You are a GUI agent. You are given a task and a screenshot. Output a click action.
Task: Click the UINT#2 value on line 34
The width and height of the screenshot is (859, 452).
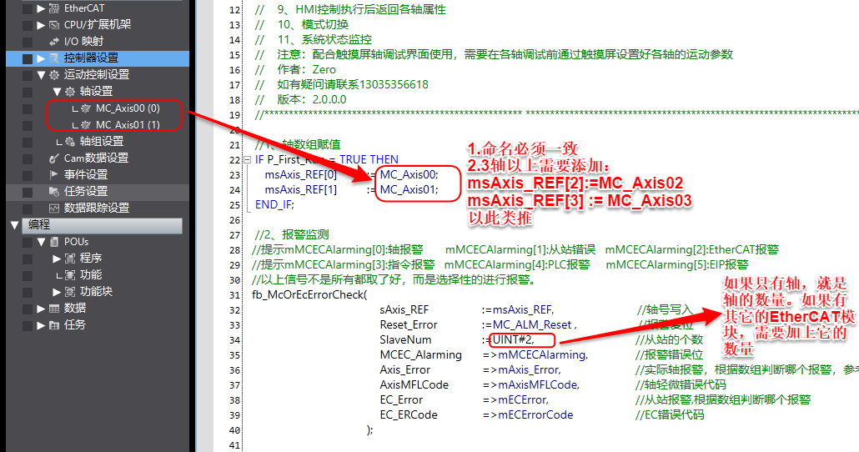point(512,339)
